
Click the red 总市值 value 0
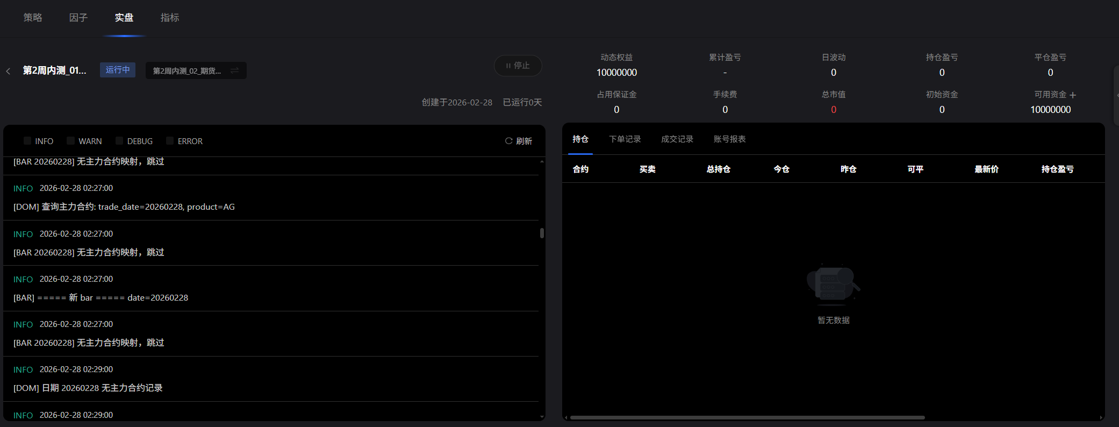[834, 110]
